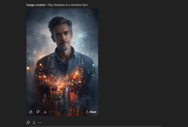Click the 'Image created' label
Viewport: 188px width, 127px height.
point(36,5)
